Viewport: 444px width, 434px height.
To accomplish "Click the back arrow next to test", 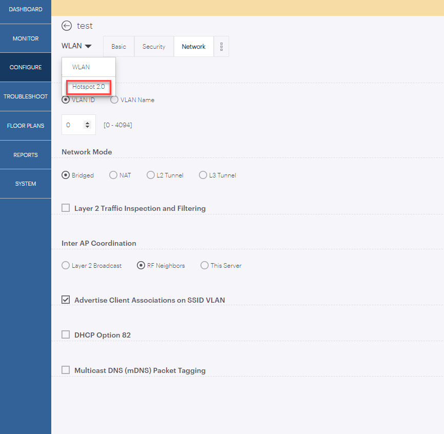I will pyautogui.click(x=66, y=26).
